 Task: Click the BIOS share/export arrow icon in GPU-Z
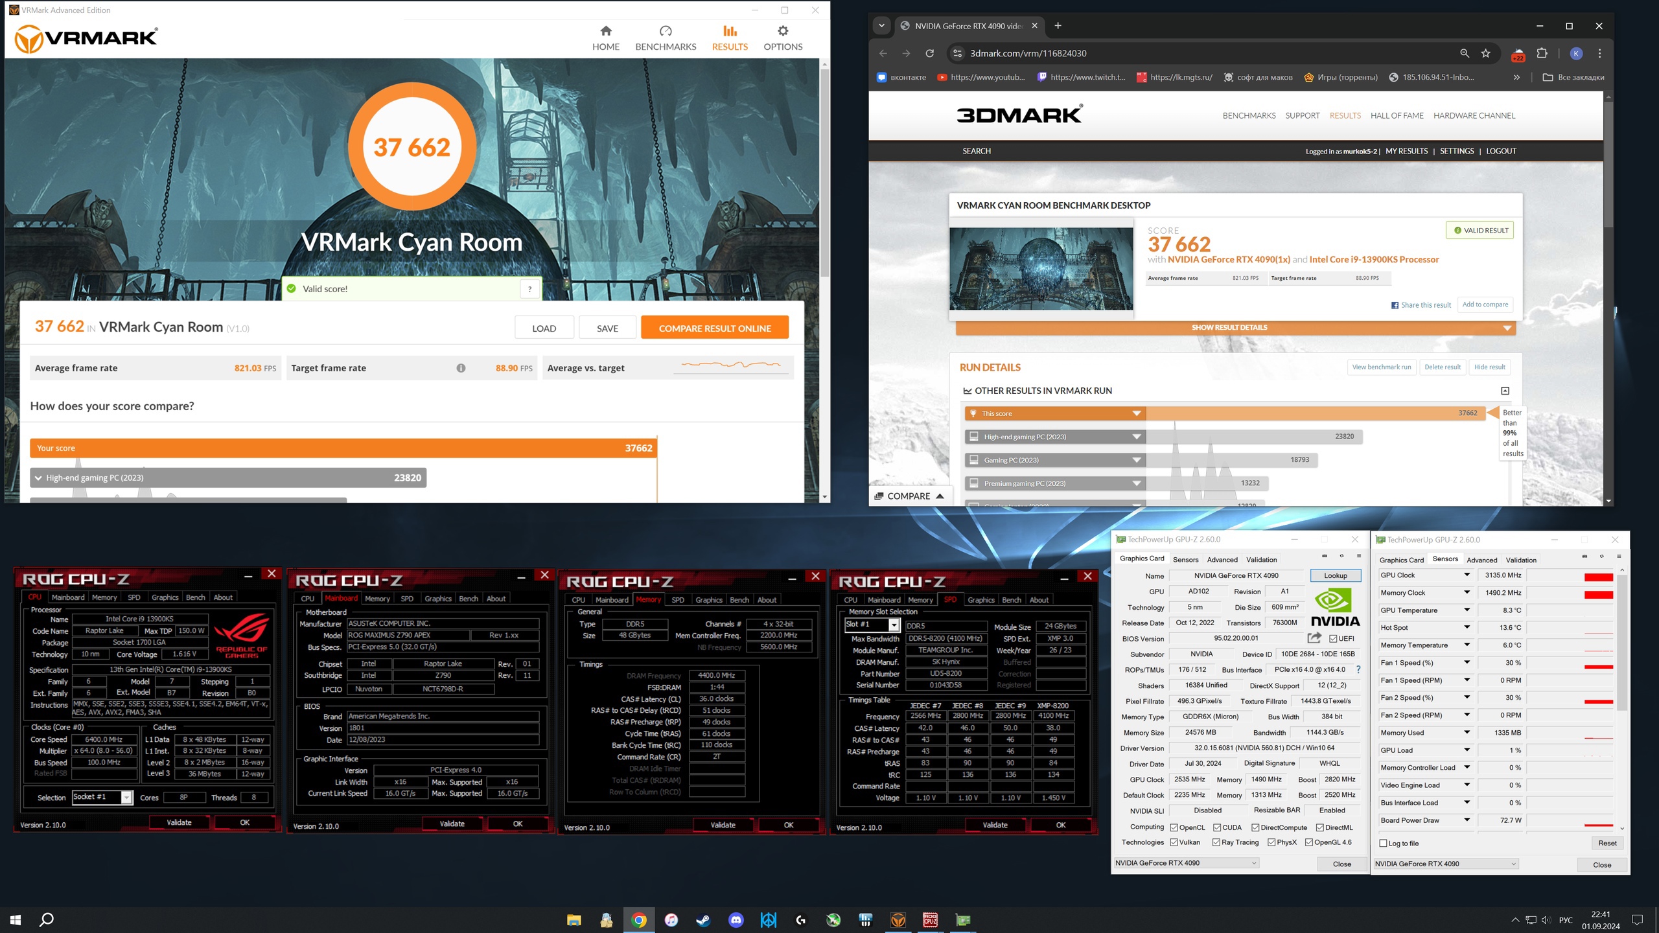tap(1314, 638)
